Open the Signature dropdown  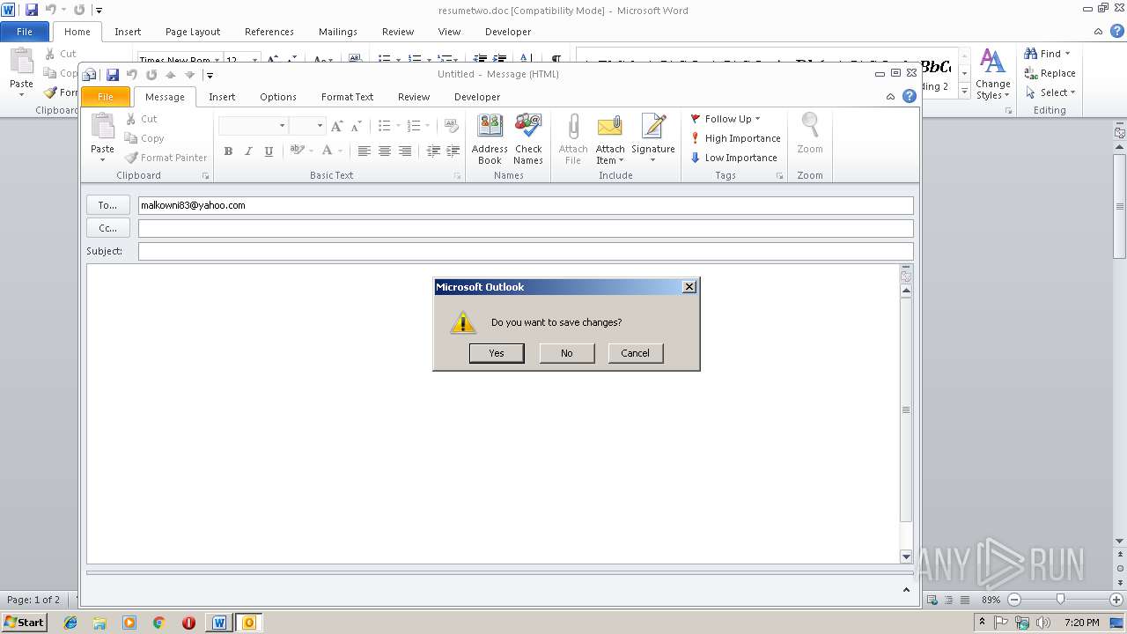click(x=653, y=139)
